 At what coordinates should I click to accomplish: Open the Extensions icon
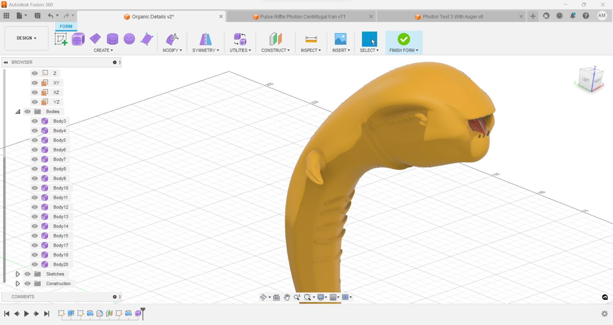click(x=546, y=16)
